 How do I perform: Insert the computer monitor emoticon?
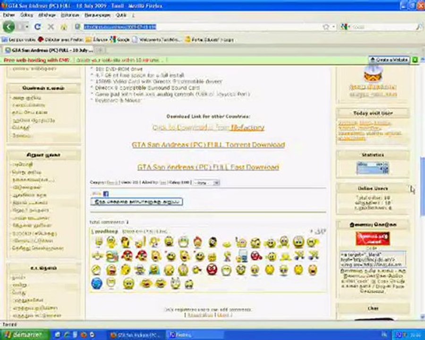click(242, 256)
